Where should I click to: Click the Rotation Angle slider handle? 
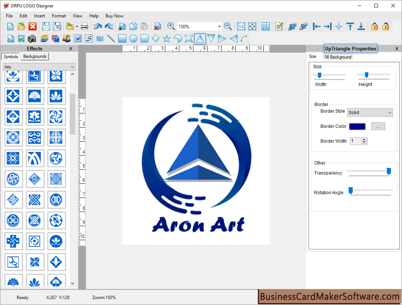(x=351, y=191)
